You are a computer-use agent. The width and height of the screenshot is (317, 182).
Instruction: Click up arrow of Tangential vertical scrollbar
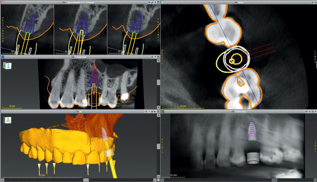(x=158, y=61)
